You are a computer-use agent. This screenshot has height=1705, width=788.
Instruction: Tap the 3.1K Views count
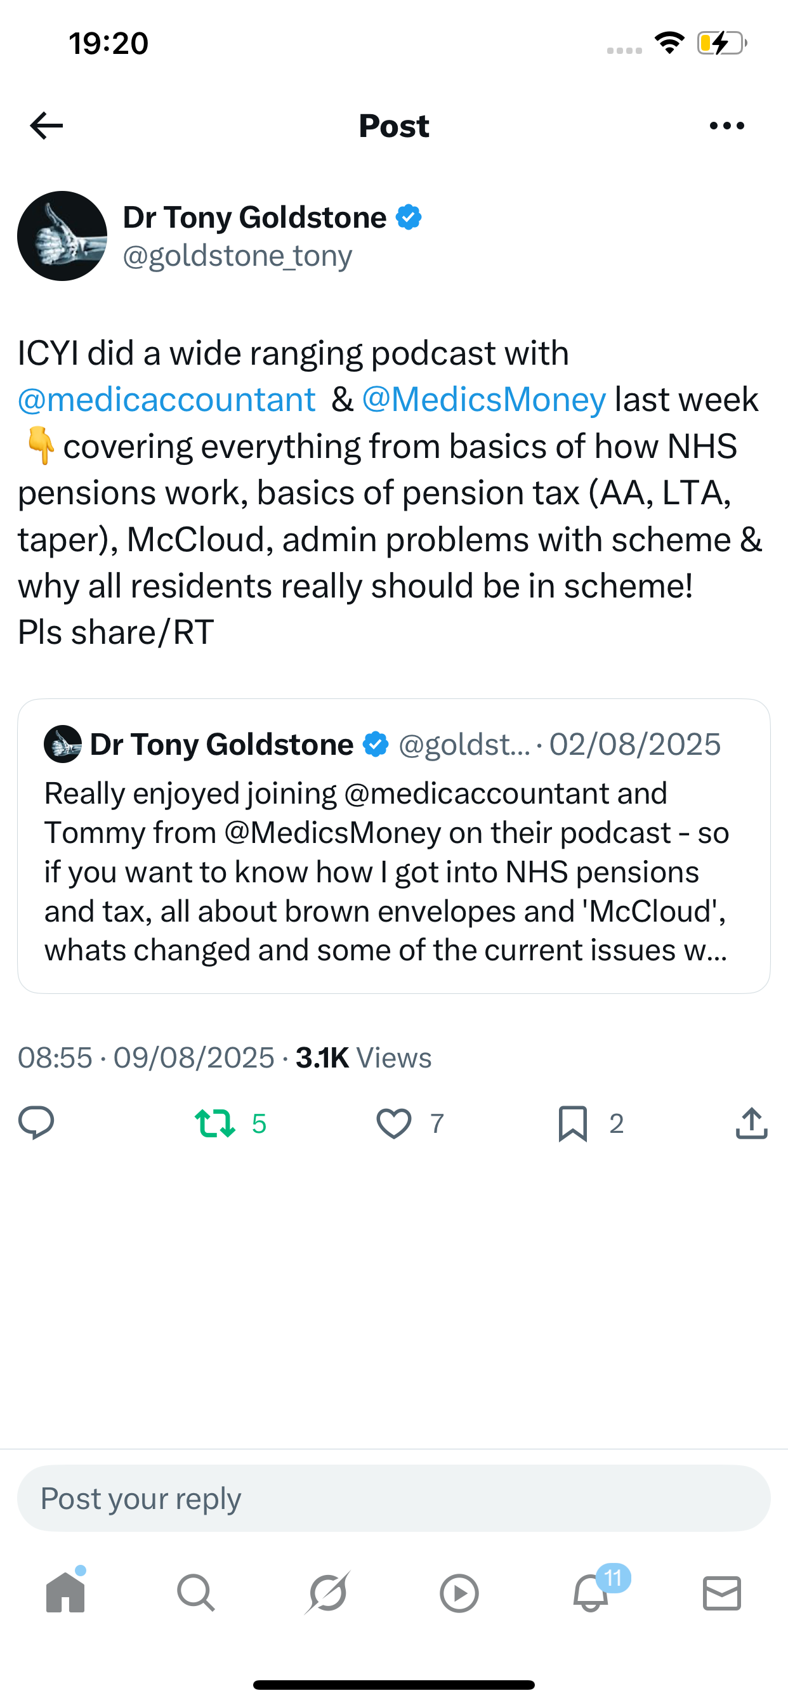pos(363,1057)
